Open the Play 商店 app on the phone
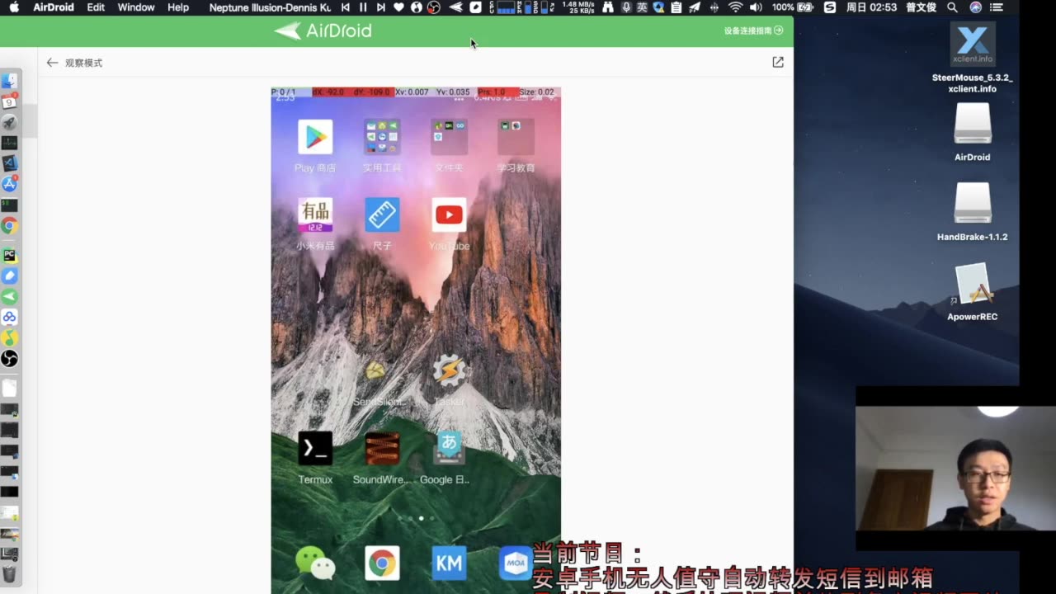 tap(315, 145)
